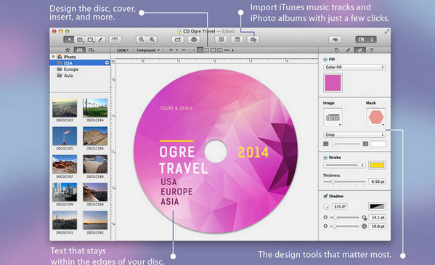Click the yellow stroke color swatch
This screenshot has width=435, height=265.
(377, 165)
